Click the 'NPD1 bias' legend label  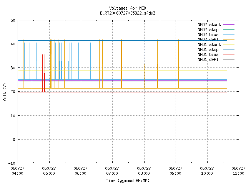tap(208, 54)
